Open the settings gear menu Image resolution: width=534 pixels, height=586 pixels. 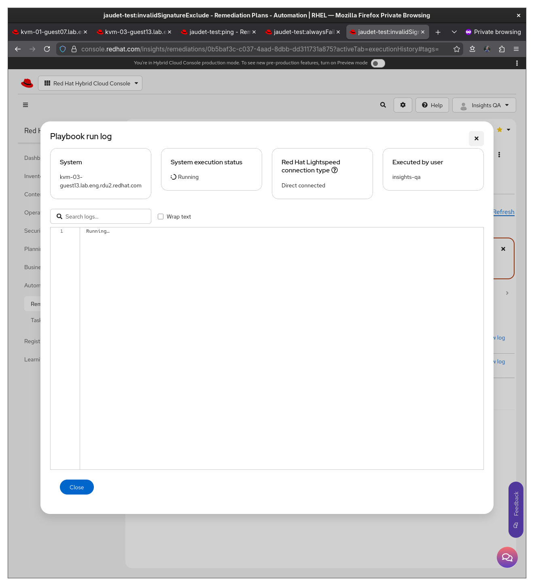(x=403, y=105)
